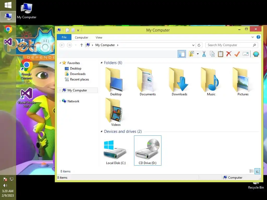Screen dimensions: 267x200
Task: Click the window system menu icon in title bar
Action: point(59,30)
